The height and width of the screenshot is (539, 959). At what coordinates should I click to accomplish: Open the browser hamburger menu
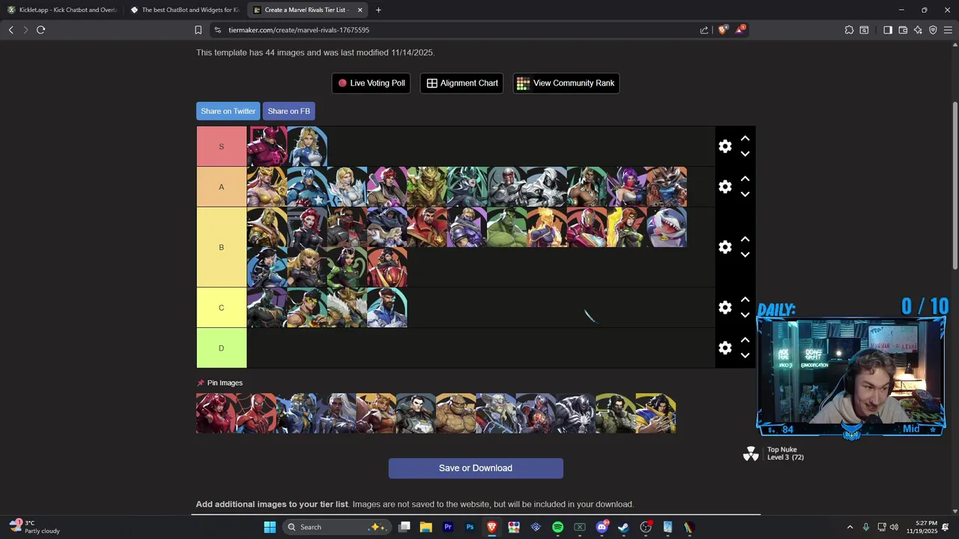tap(948, 30)
